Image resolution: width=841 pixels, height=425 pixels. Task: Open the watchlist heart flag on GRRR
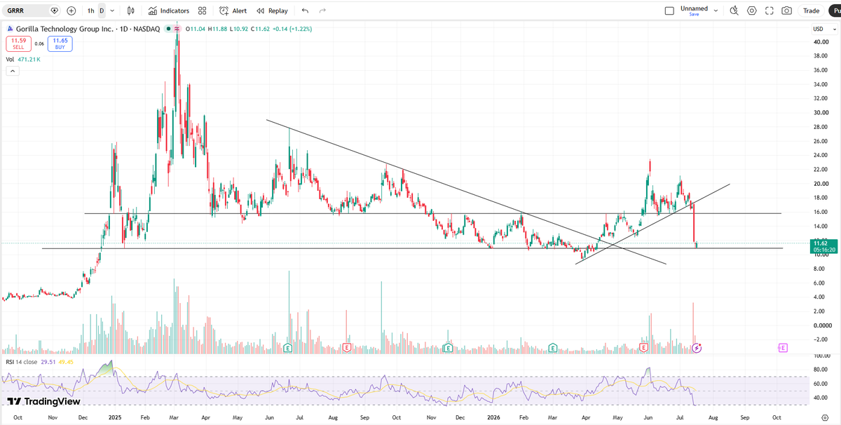click(x=55, y=11)
